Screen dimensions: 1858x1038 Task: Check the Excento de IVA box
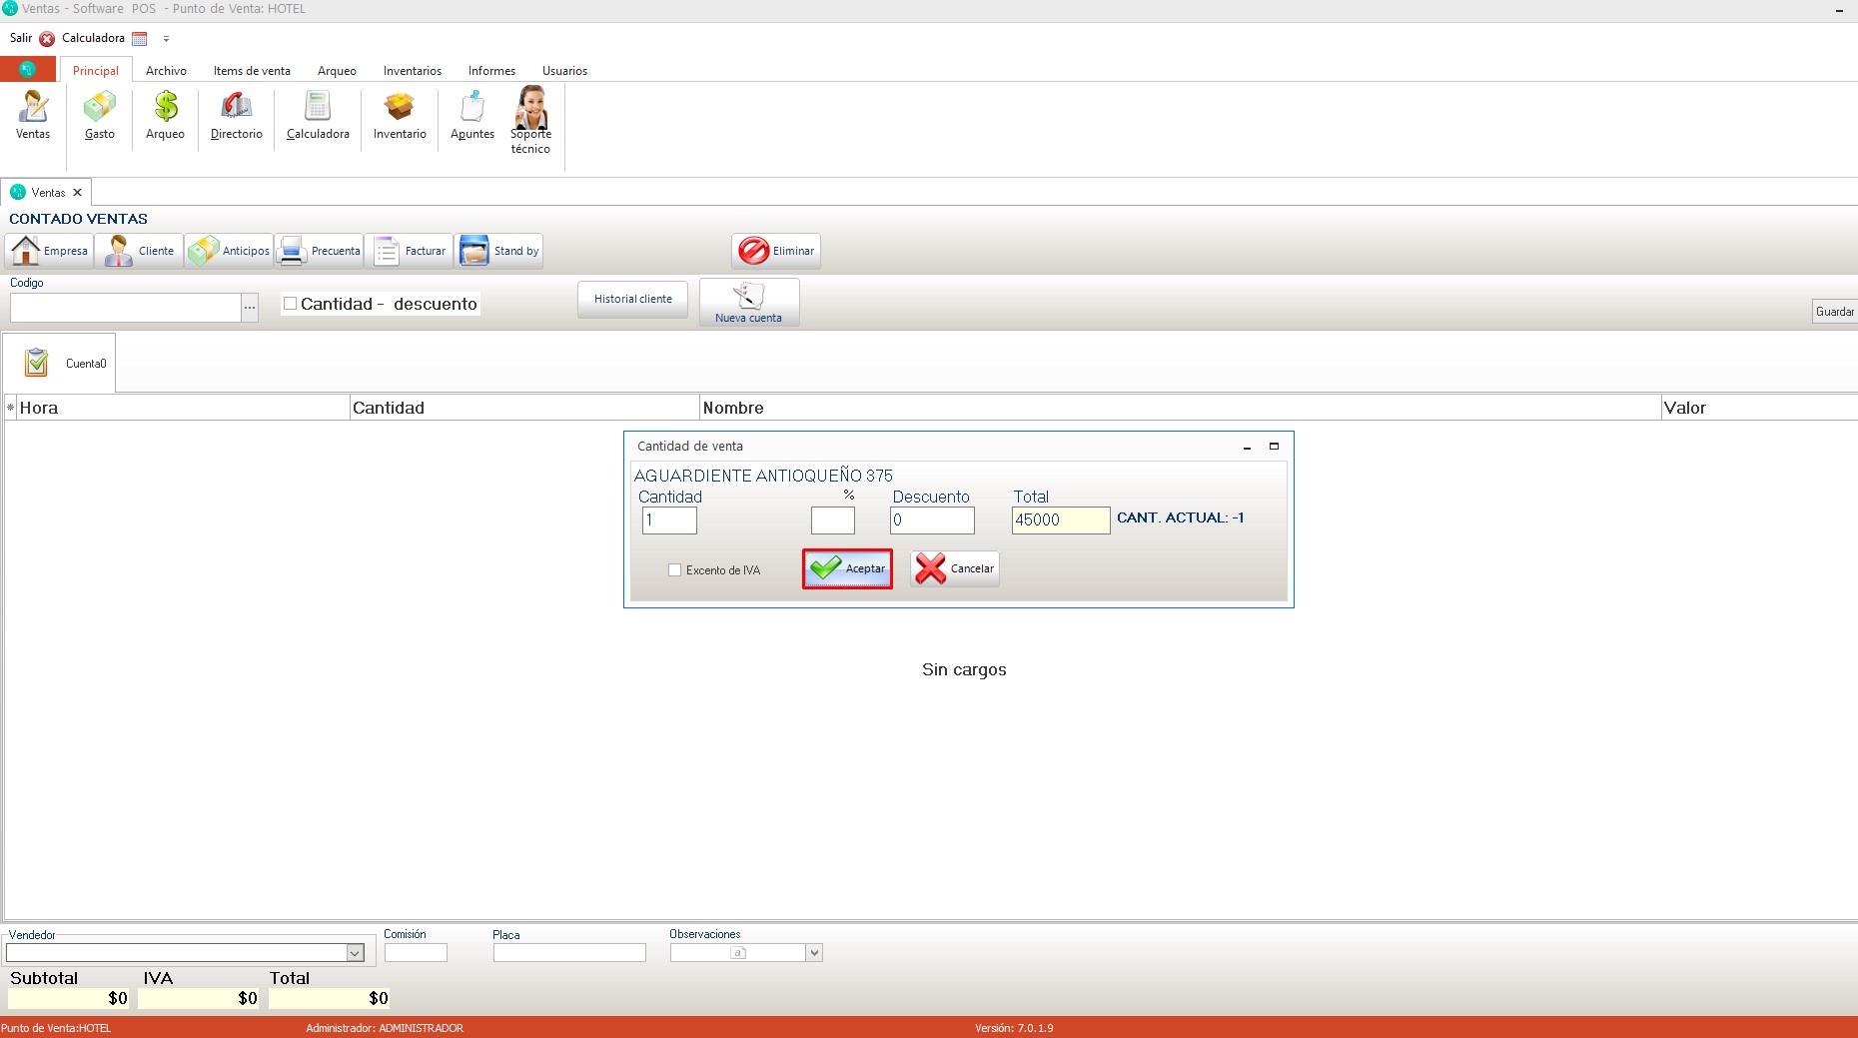click(675, 570)
